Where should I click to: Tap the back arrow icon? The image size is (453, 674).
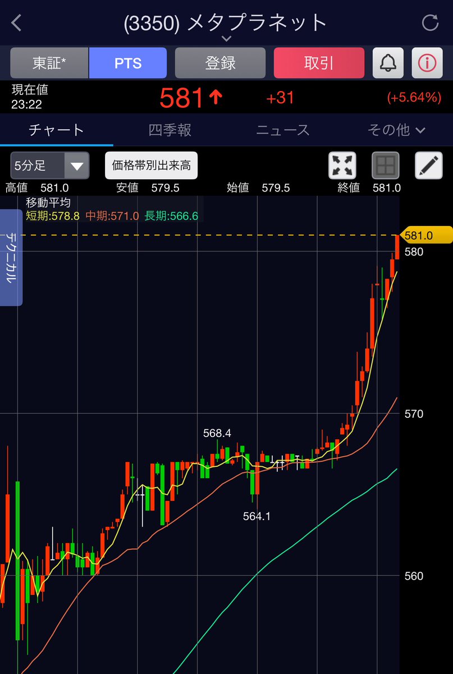pos(16,23)
